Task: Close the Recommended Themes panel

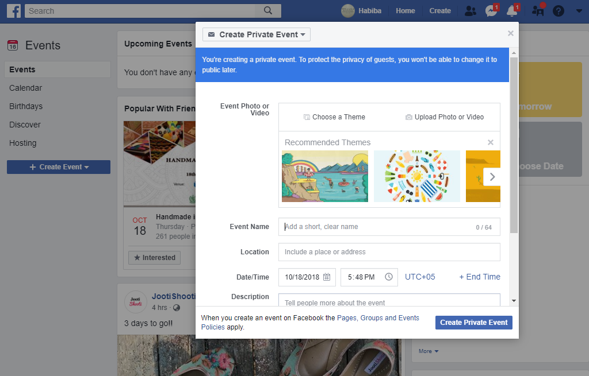Action: (x=490, y=142)
